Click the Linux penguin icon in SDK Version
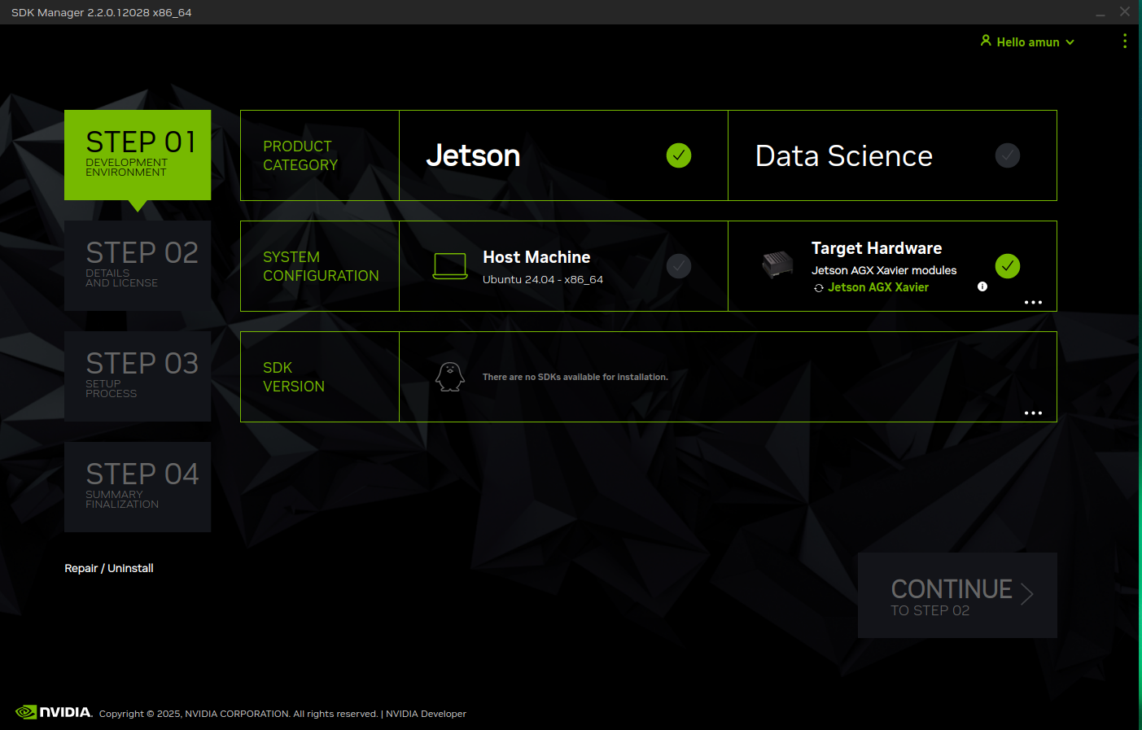Viewport: 1142px width, 730px height. point(450,377)
